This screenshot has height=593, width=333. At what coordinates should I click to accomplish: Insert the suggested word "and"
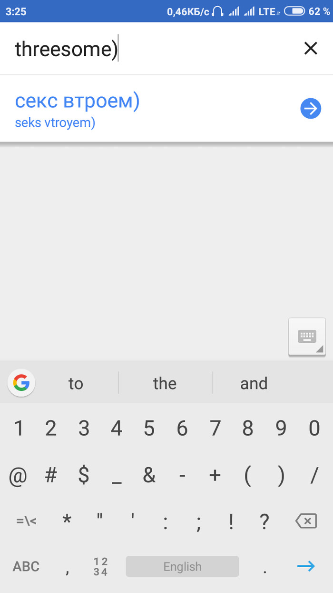coord(254,383)
